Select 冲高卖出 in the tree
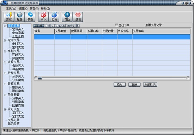Image resolution: width=194 pixels, height=135 pixels. coord(18,69)
